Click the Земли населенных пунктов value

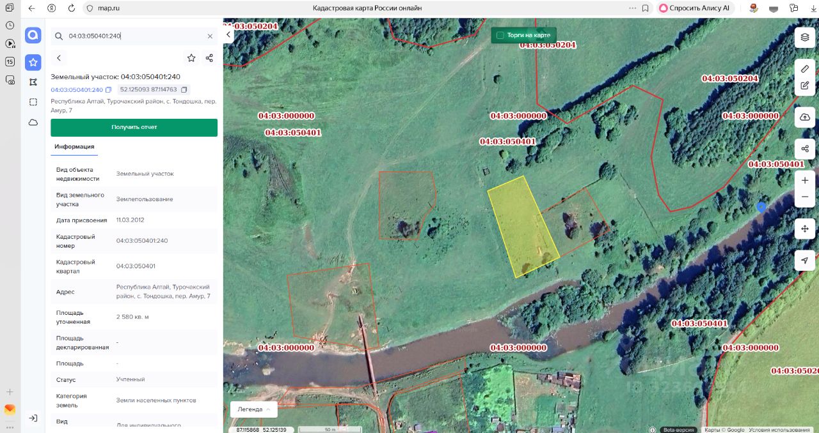coord(156,400)
